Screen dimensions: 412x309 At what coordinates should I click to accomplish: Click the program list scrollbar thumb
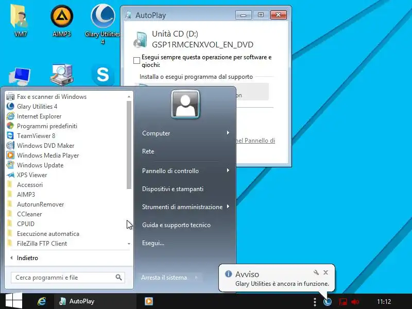pos(129,145)
